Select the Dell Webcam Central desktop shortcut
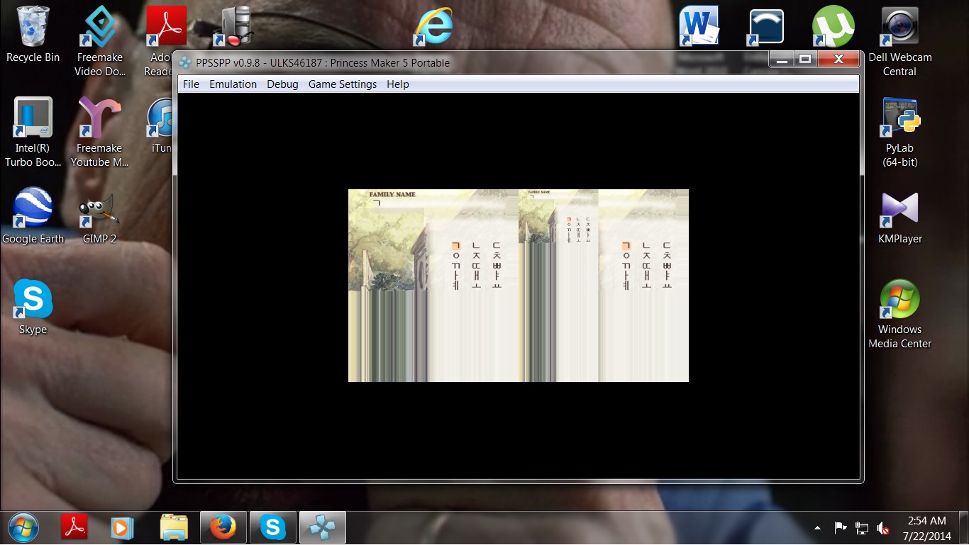969x545 pixels. [899, 28]
